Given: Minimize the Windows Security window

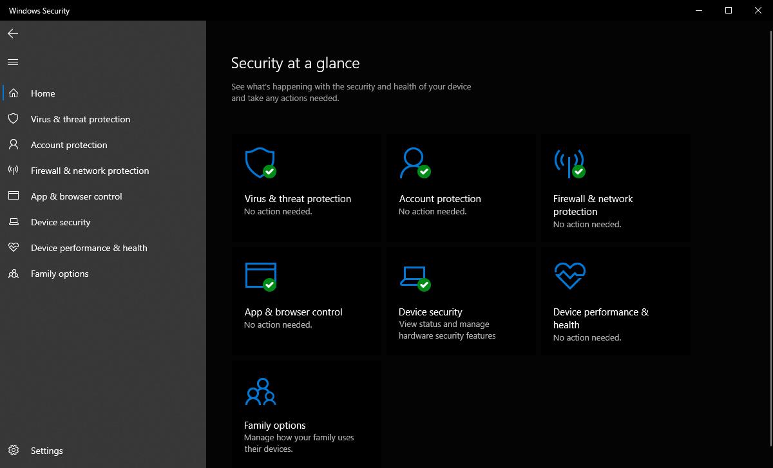Looking at the screenshot, I should [699, 10].
